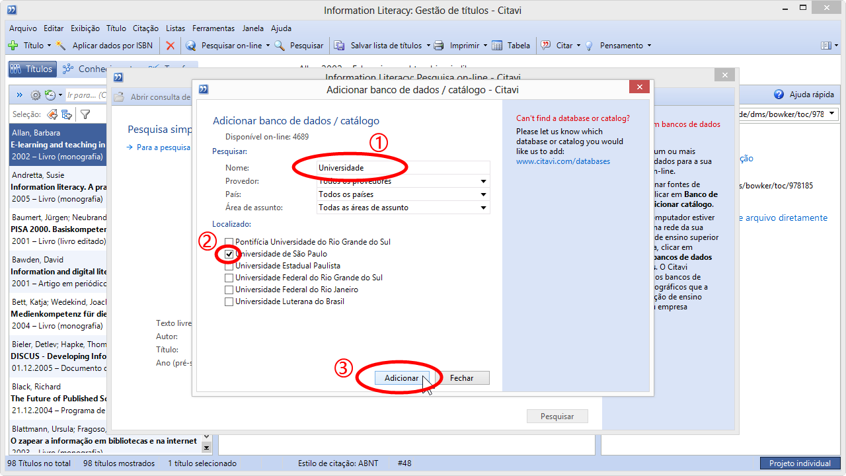Open the Editar menu
The width and height of the screenshot is (846, 476).
click(x=54, y=28)
